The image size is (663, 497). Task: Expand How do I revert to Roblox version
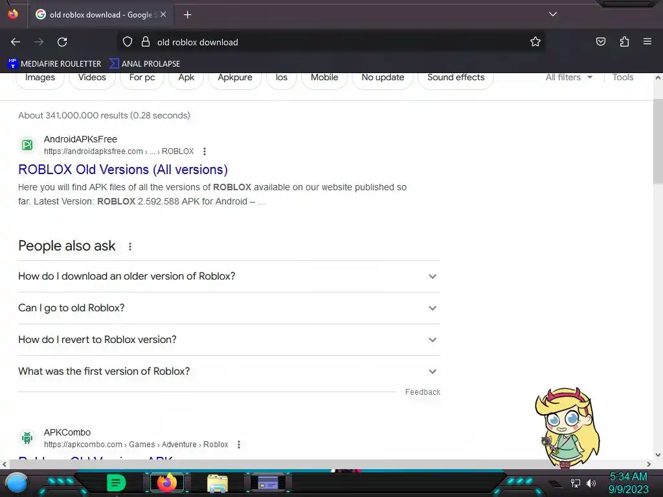[x=229, y=340]
